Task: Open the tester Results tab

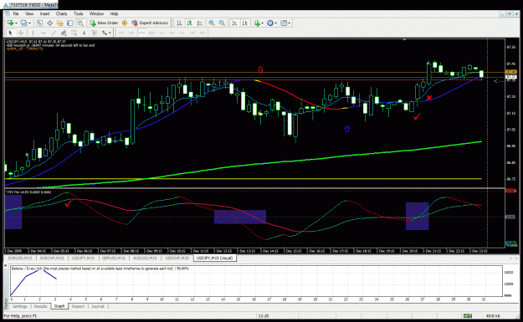Action: point(40,306)
